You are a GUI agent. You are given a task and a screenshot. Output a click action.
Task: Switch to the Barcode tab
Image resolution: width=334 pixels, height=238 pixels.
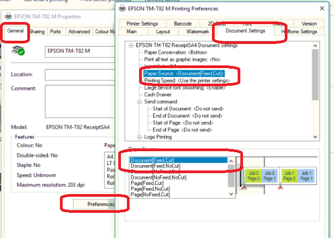click(x=183, y=24)
